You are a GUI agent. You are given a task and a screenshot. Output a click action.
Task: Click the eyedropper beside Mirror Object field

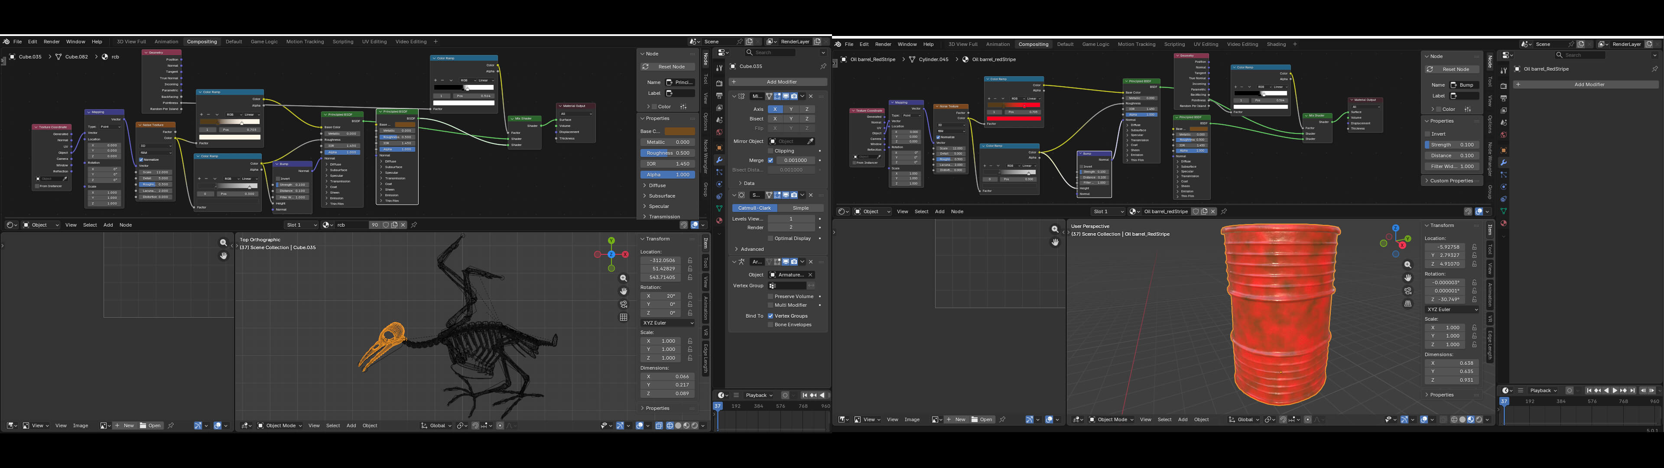pos(811,141)
